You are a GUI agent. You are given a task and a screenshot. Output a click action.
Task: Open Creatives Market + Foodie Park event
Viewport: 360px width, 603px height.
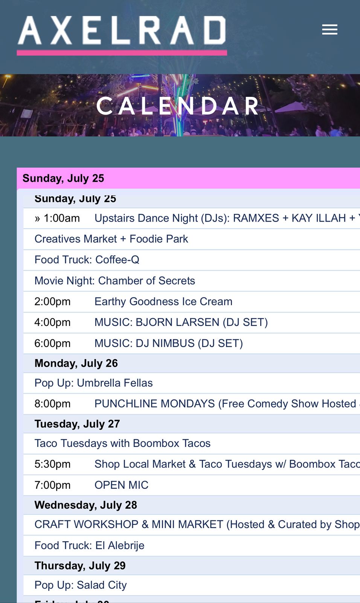(x=111, y=239)
